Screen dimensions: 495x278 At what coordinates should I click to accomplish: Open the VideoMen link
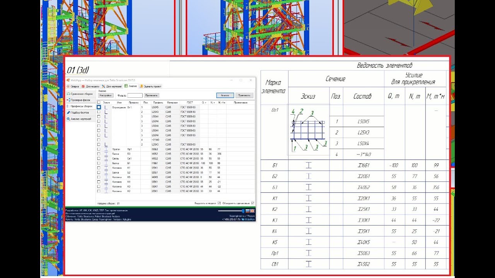click(x=249, y=219)
